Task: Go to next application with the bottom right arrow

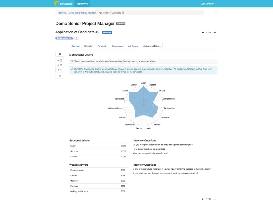Action: pyautogui.click(x=215, y=199)
